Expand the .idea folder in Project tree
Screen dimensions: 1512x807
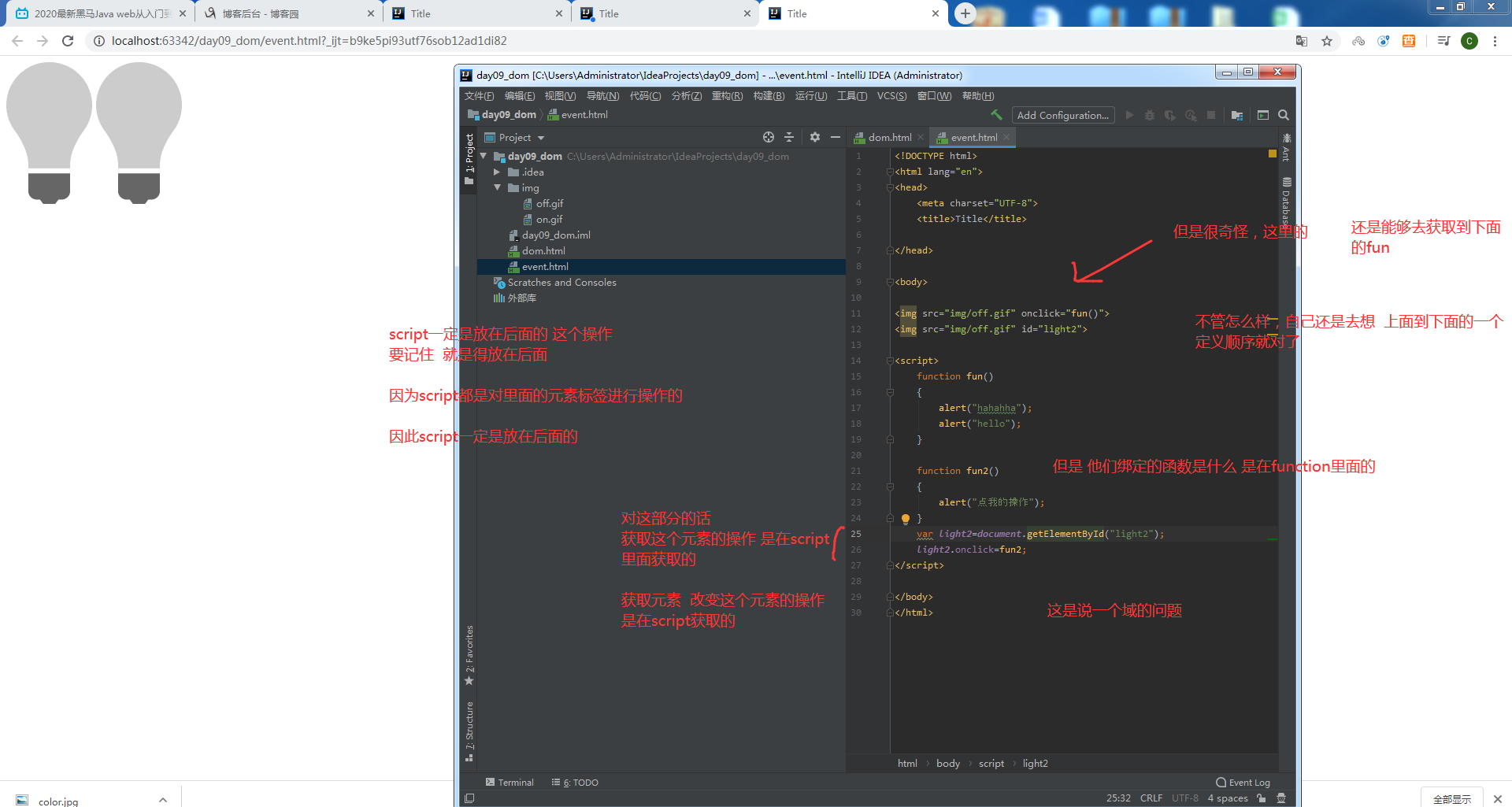(497, 172)
